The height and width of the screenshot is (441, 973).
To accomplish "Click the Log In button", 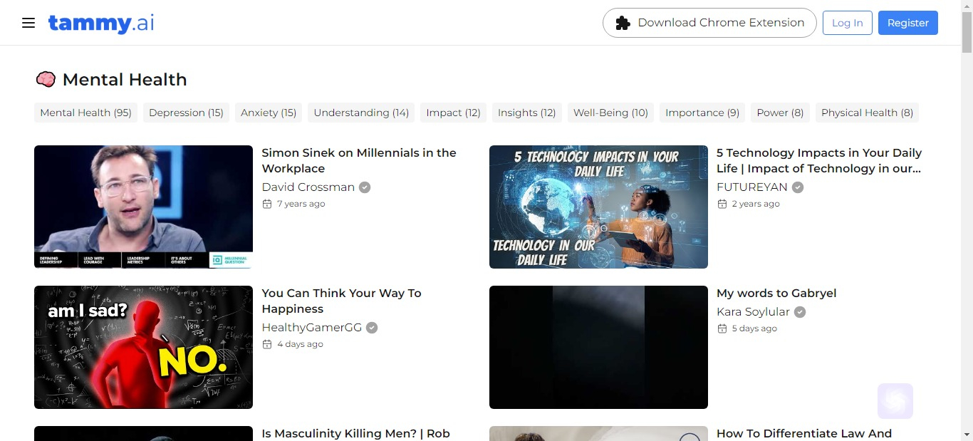I will click(848, 23).
